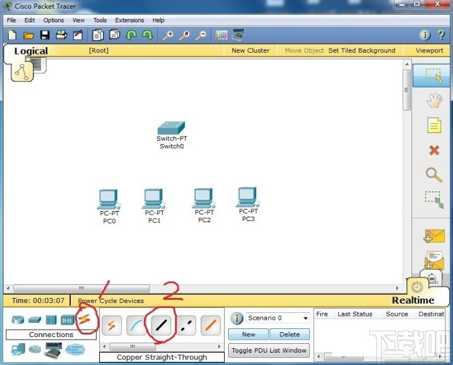
Task: Click the Zoom Out magnifier icon
Action: (201, 35)
